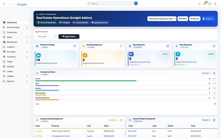Click the Builder button
221x138 pixels.
tap(183, 18)
